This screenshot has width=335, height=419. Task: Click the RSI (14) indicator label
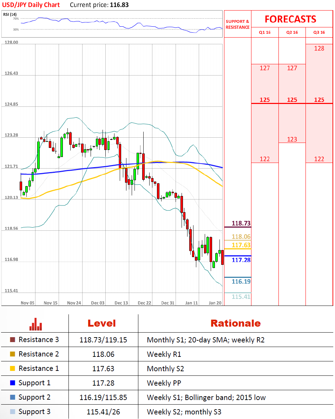click(10, 14)
